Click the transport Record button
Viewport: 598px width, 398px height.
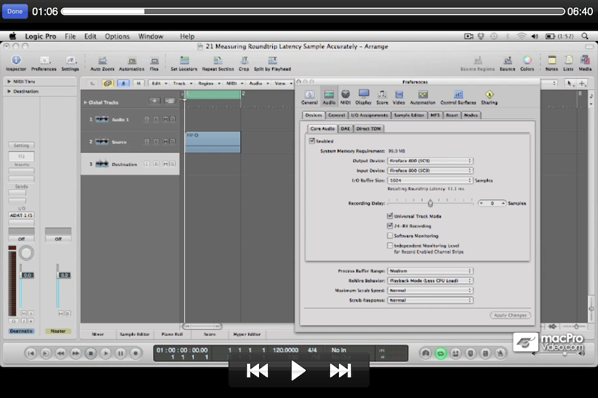pos(135,353)
